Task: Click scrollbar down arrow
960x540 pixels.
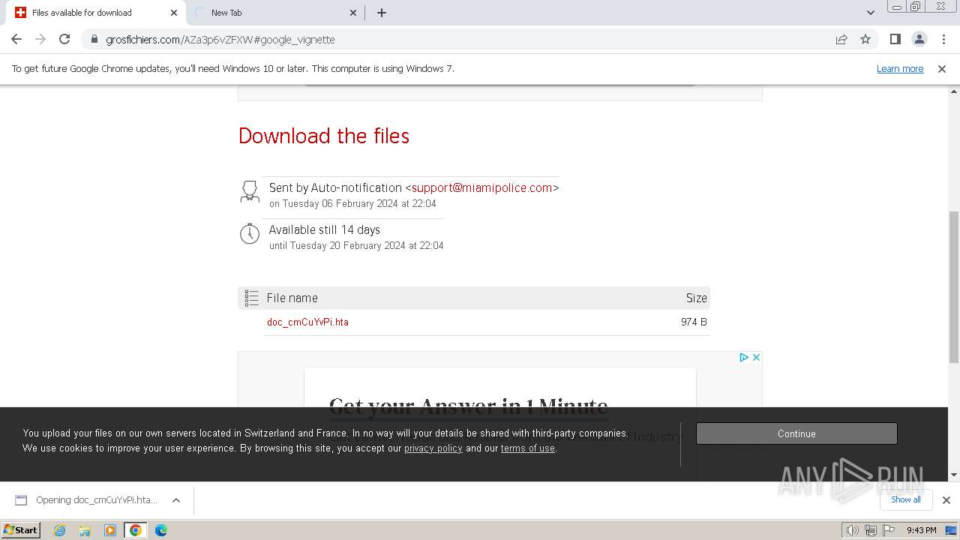Action: (954, 474)
